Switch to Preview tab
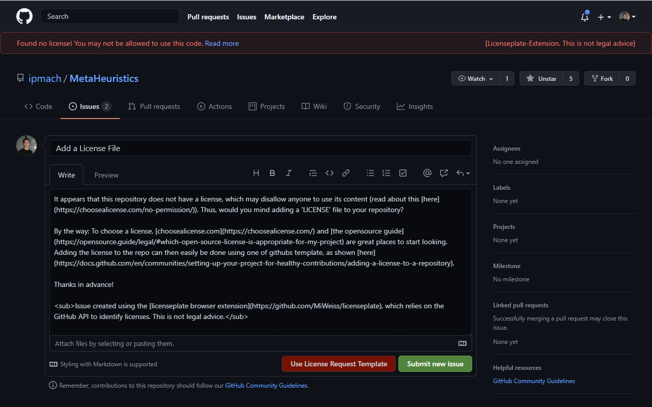Image resolution: width=652 pixels, height=407 pixels. pos(106,175)
